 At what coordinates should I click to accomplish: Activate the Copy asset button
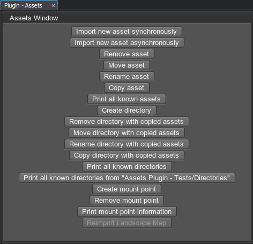tap(126, 88)
